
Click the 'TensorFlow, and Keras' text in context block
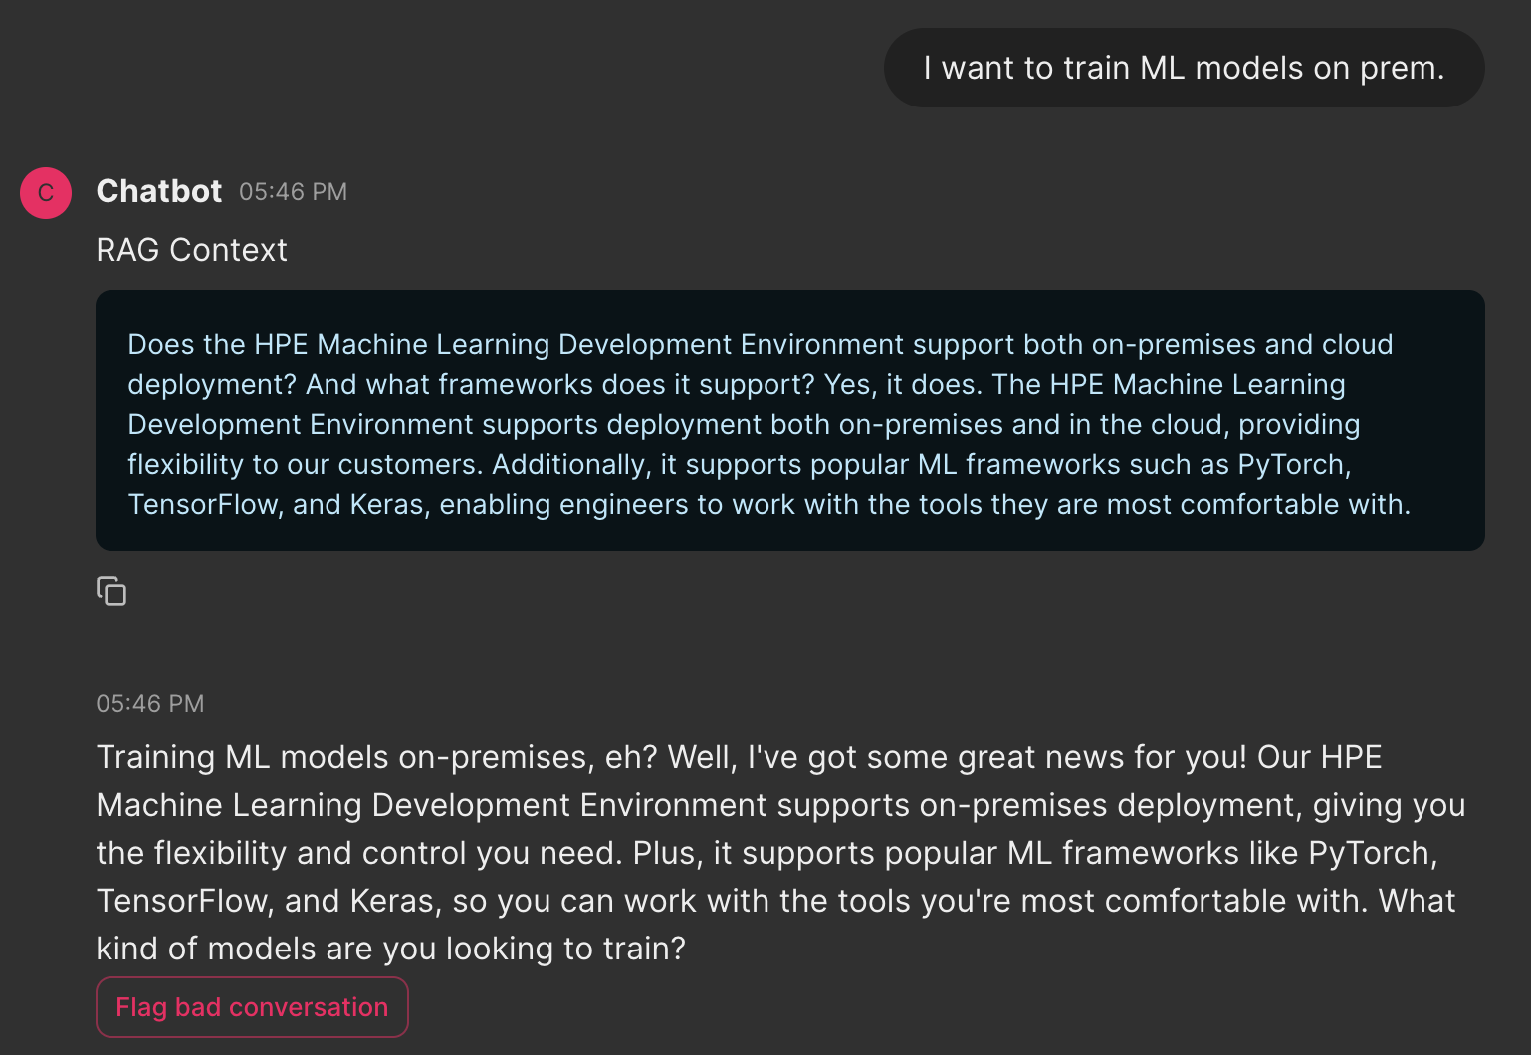(279, 504)
